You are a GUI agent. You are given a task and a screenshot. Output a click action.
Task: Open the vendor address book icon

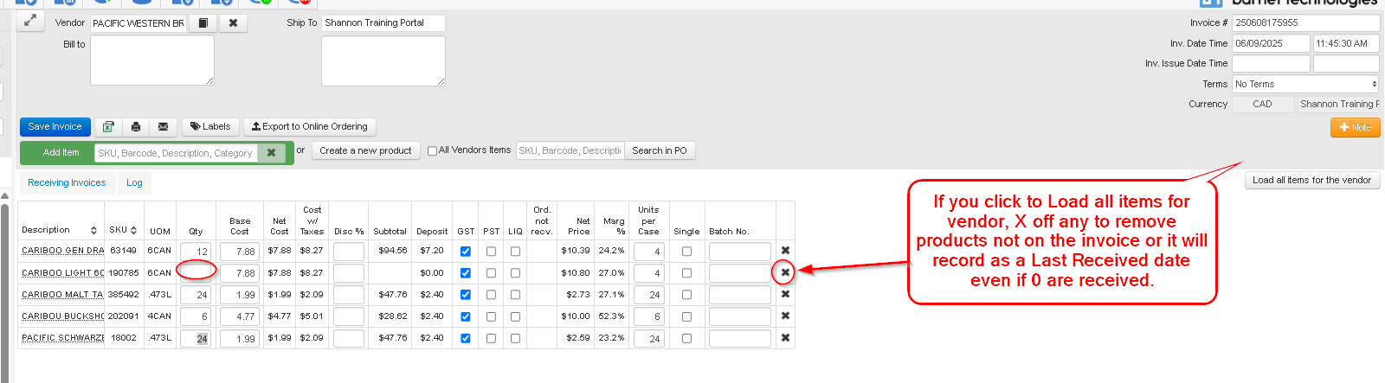[x=203, y=23]
